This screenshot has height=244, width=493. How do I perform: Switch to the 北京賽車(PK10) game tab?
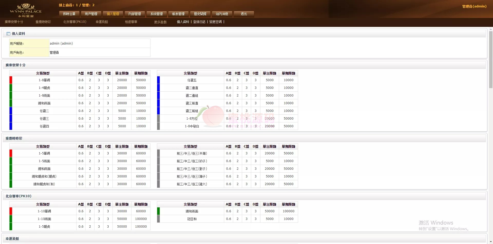pyautogui.click(x=75, y=22)
